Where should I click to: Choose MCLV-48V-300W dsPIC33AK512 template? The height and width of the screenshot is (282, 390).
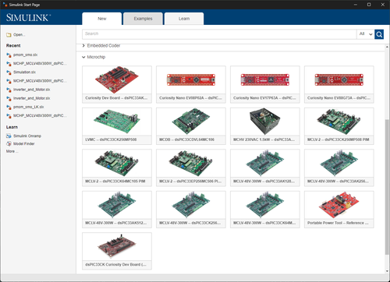coord(117,210)
